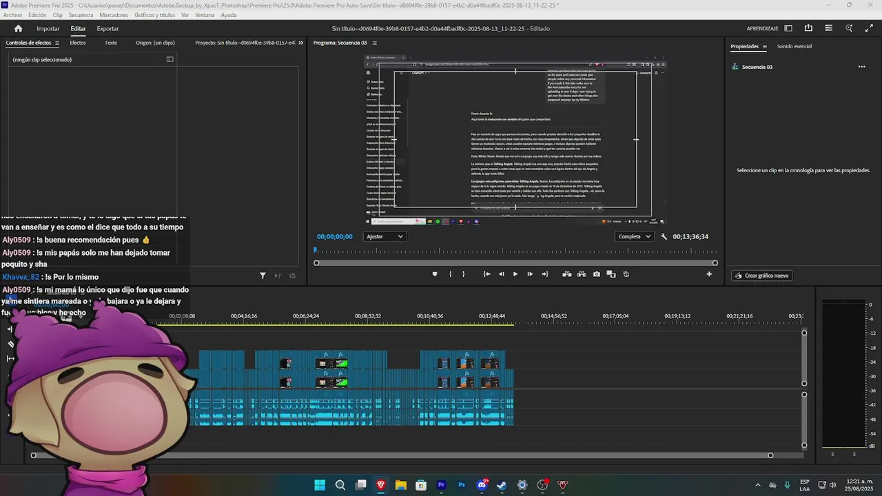This screenshot has width=882, height=496.
Task: Open the Completa playback resolution dropdown
Action: click(x=635, y=236)
